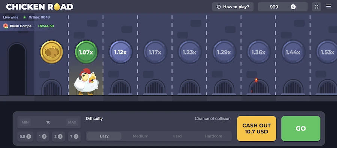Select Medium difficulty
Screen dimensions: 337x148
(140, 136)
